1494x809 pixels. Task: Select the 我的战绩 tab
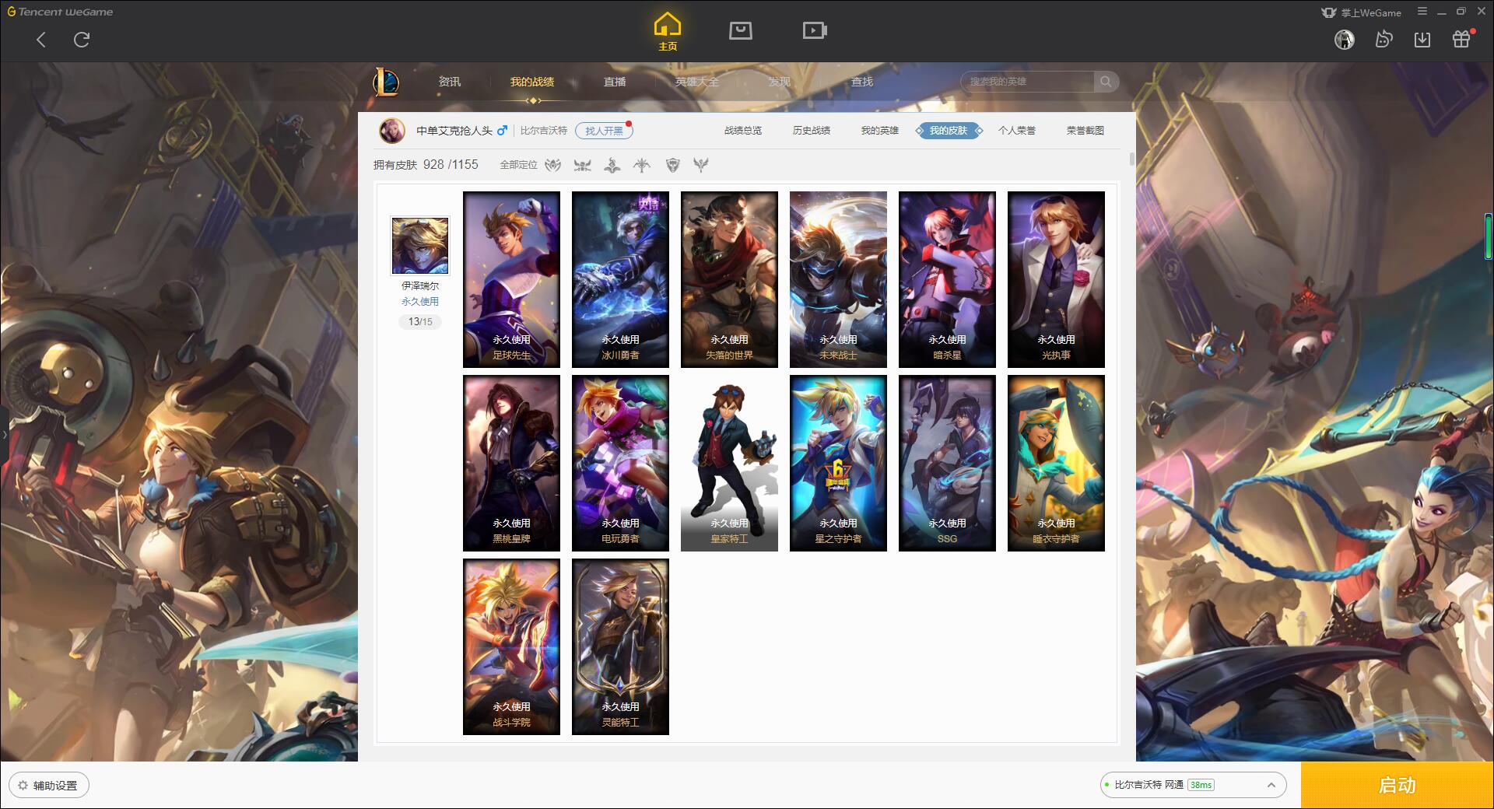(x=532, y=82)
